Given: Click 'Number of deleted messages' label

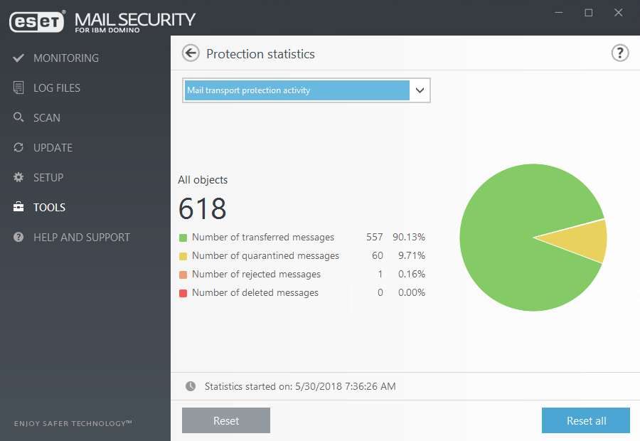Looking at the screenshot, I should pyautogui.click(x=255, y=293).
